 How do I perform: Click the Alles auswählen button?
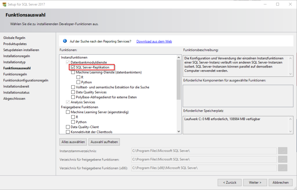click(73, 142)
